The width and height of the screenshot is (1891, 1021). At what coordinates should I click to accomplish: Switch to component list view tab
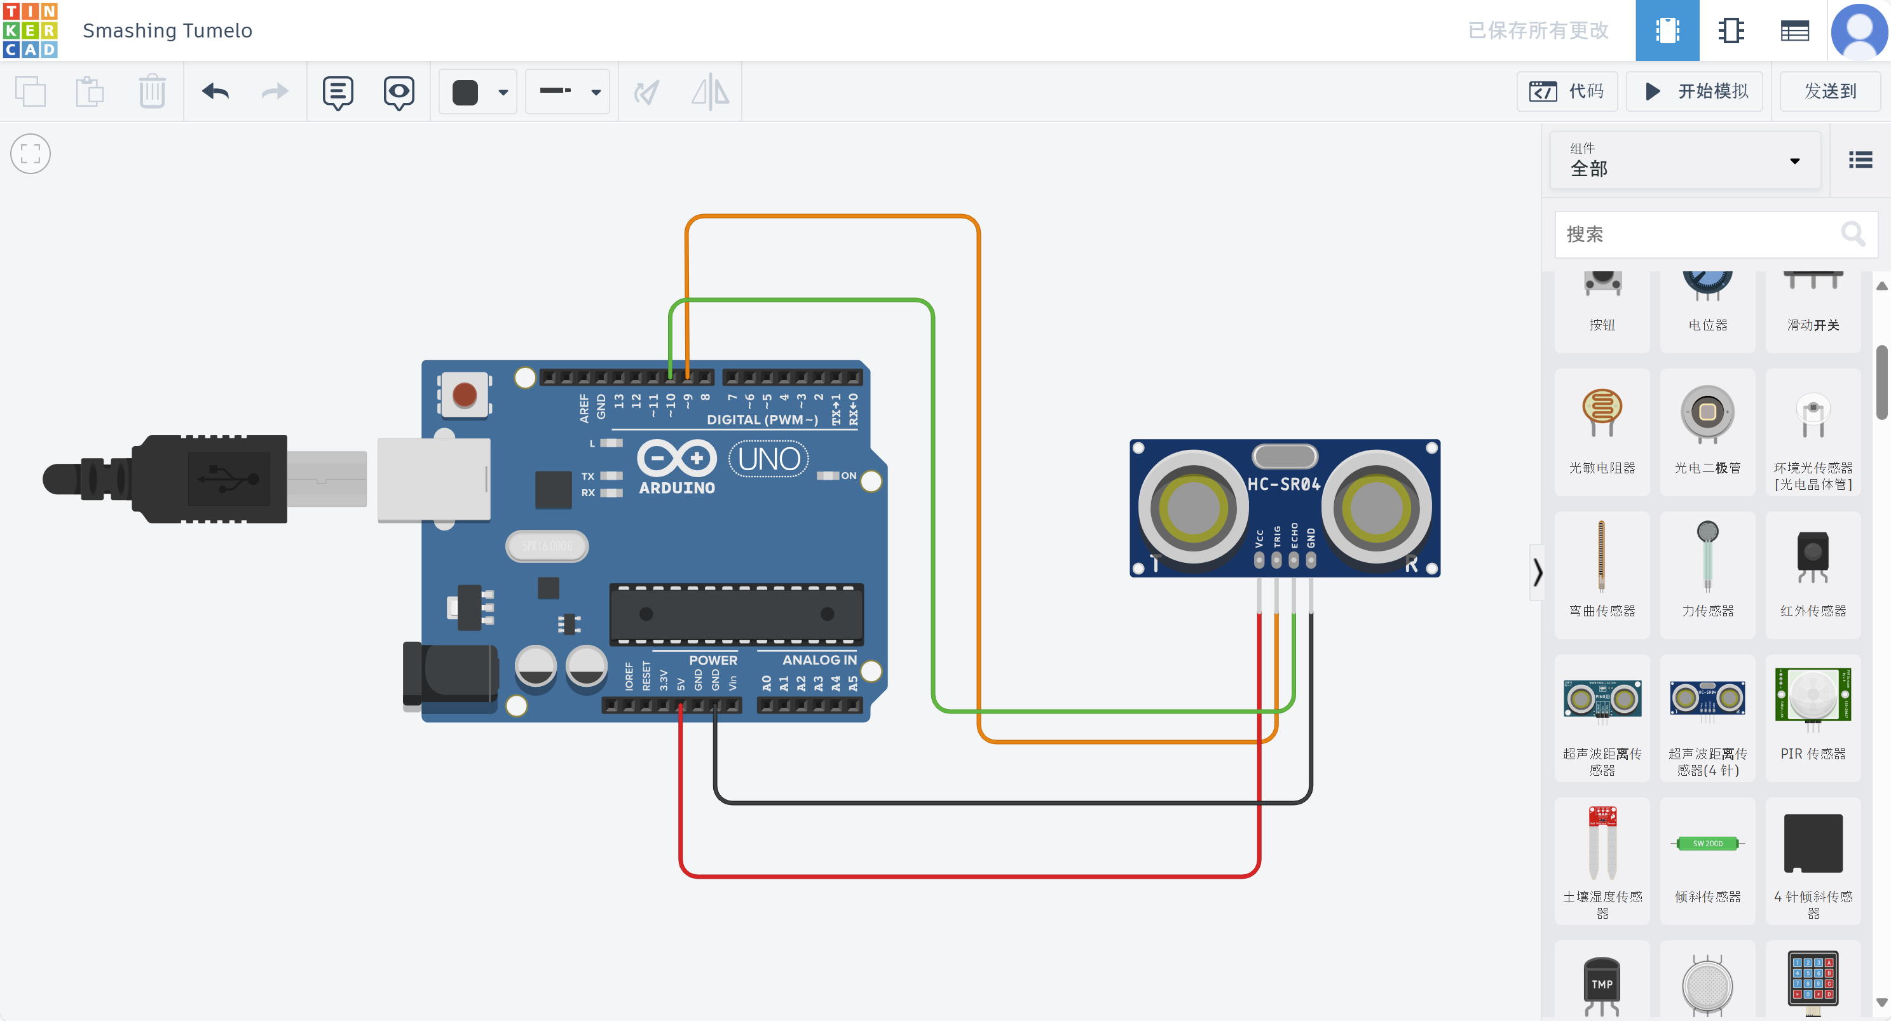coord(1794,30)
